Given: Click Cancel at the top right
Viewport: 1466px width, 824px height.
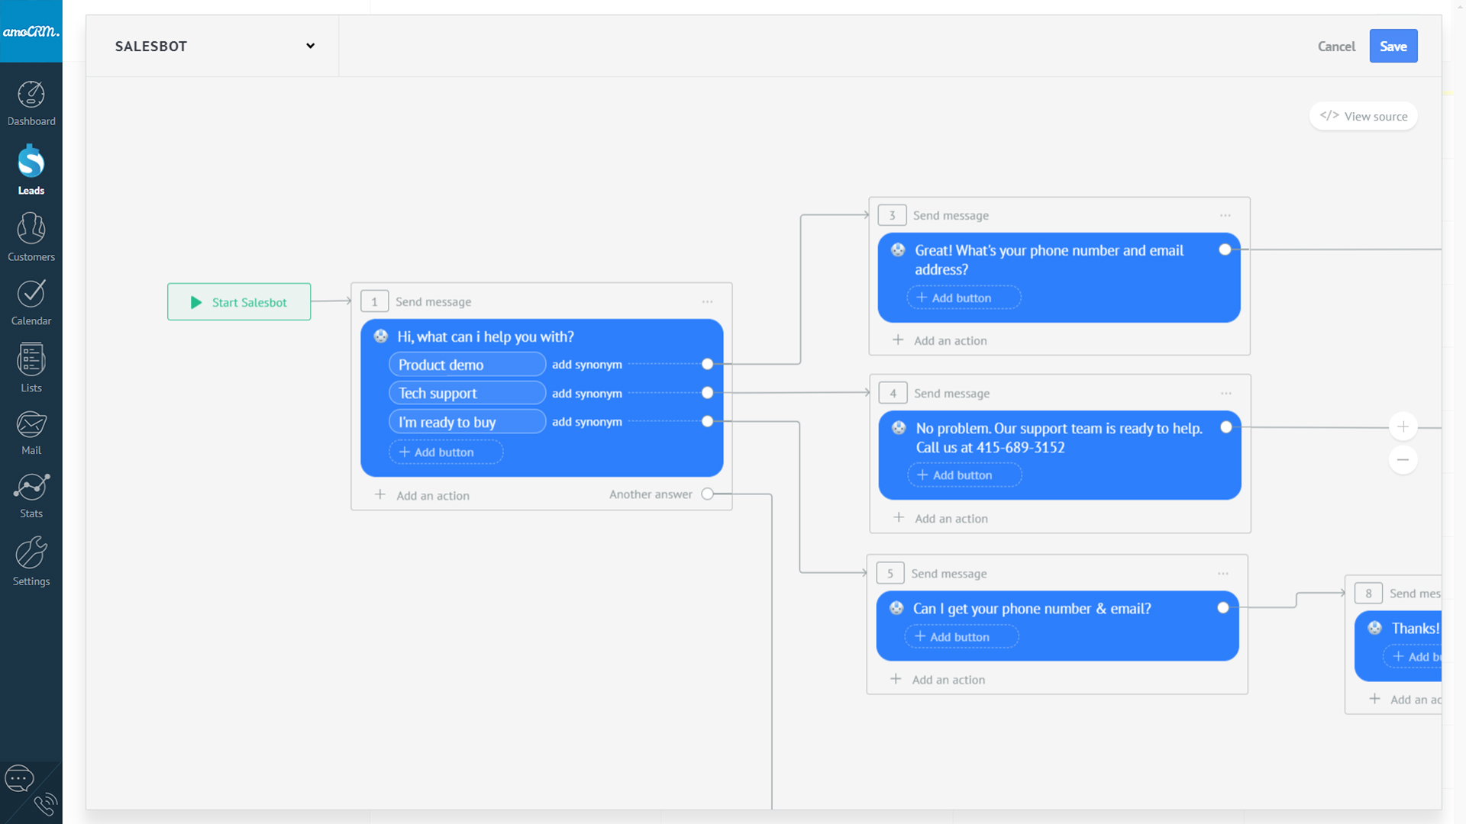Looking at the screenshot, I should 1336,47.
